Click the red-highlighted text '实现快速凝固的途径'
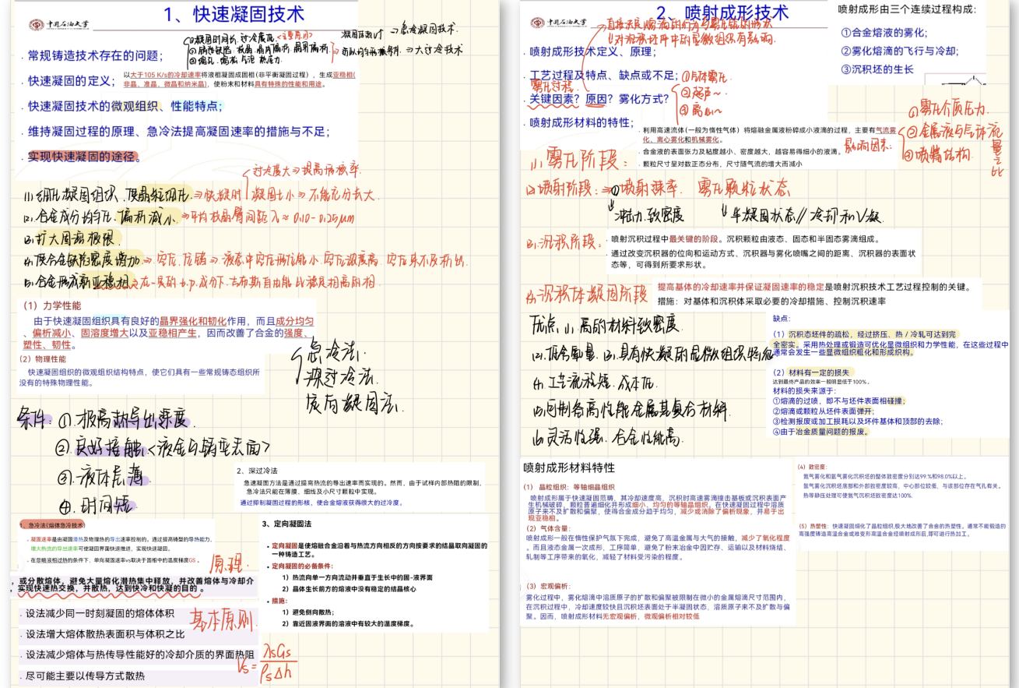This screenshot has width=1019, height=688. 81,157
